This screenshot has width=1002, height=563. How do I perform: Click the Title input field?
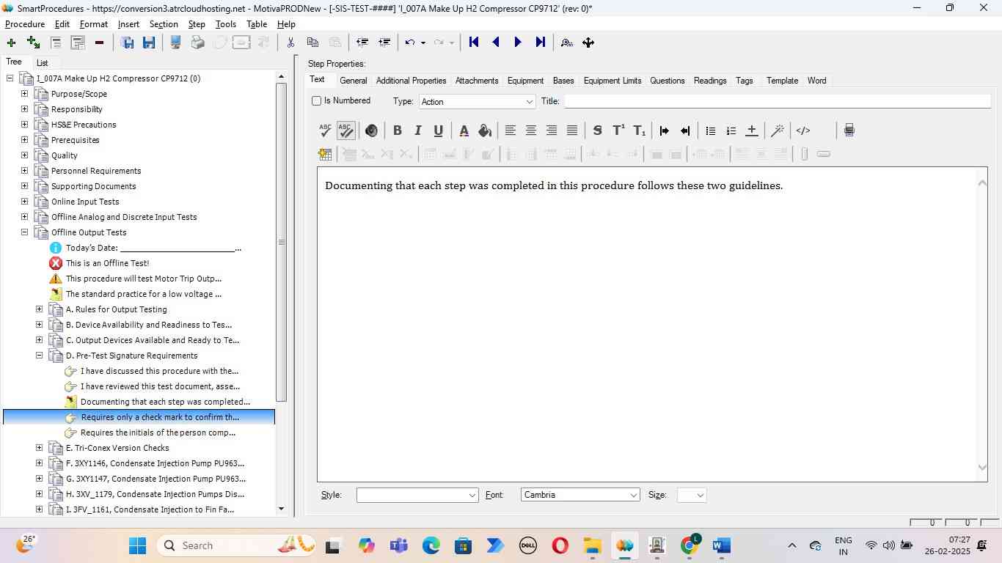[x=777, y=101]
